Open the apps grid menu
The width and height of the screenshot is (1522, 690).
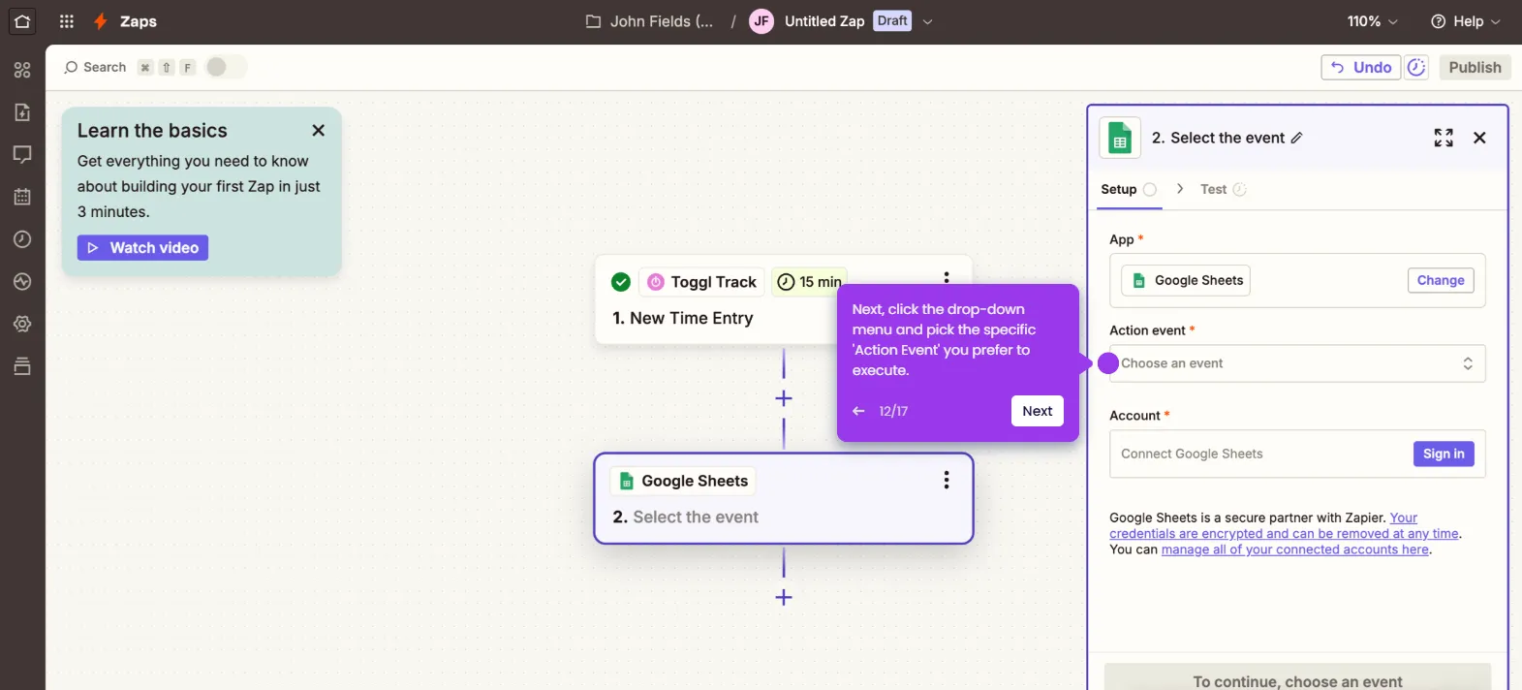67,21
